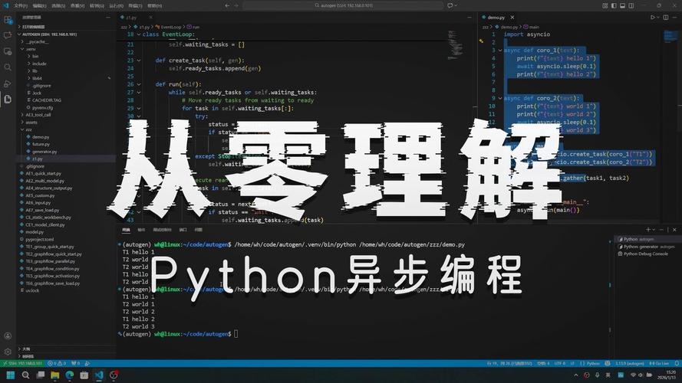Click the SSH remote indicator in status bar
Screen dimensions: 682x383
click(22, 363)
